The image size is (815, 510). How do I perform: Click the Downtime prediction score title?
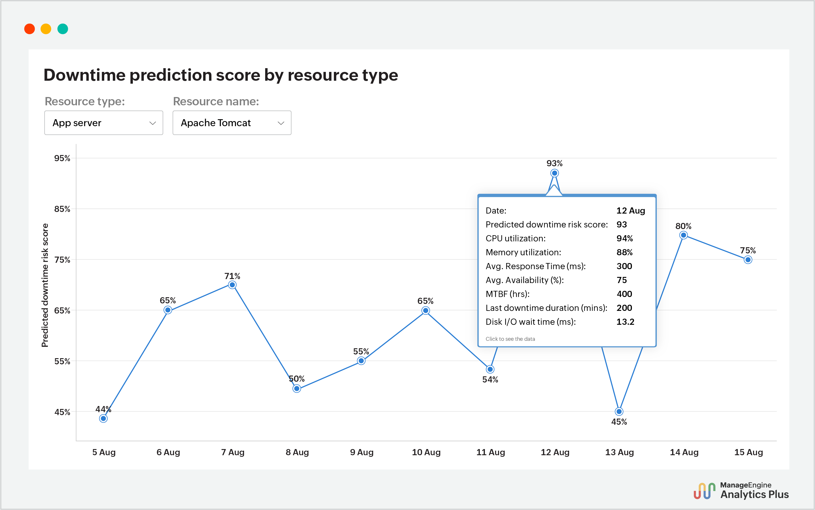point(221,75)
